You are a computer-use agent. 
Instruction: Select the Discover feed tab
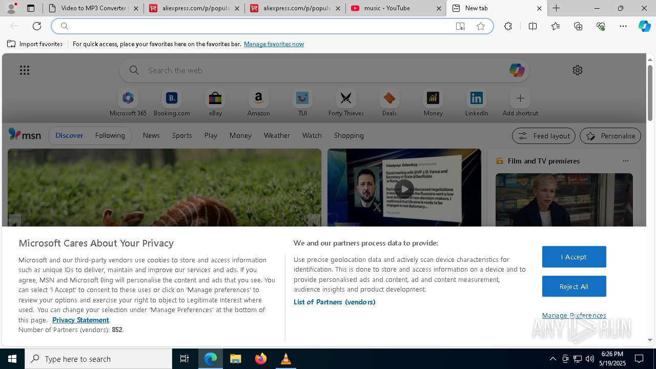(69, 135)
